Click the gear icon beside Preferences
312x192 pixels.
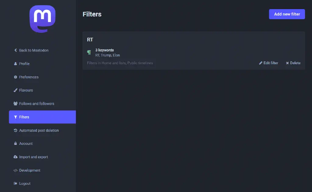pos(16,77)
